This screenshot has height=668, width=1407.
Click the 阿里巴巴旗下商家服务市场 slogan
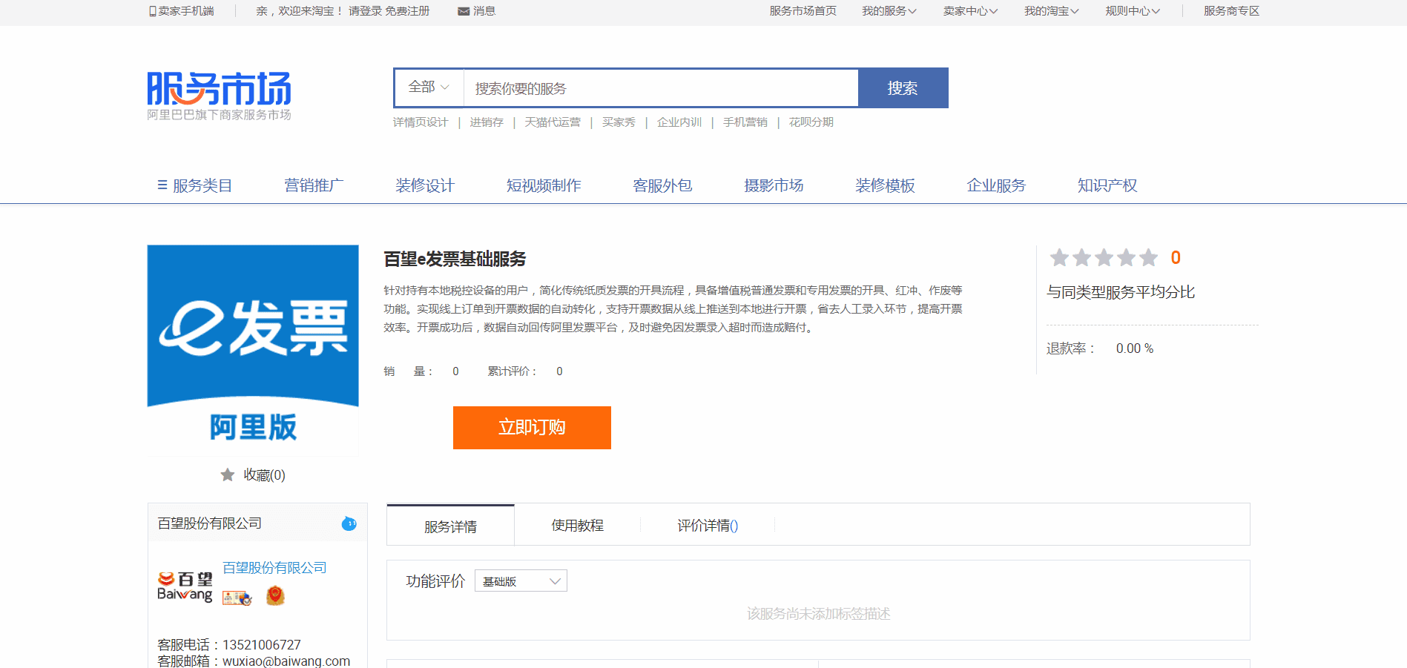click(219, 115)
